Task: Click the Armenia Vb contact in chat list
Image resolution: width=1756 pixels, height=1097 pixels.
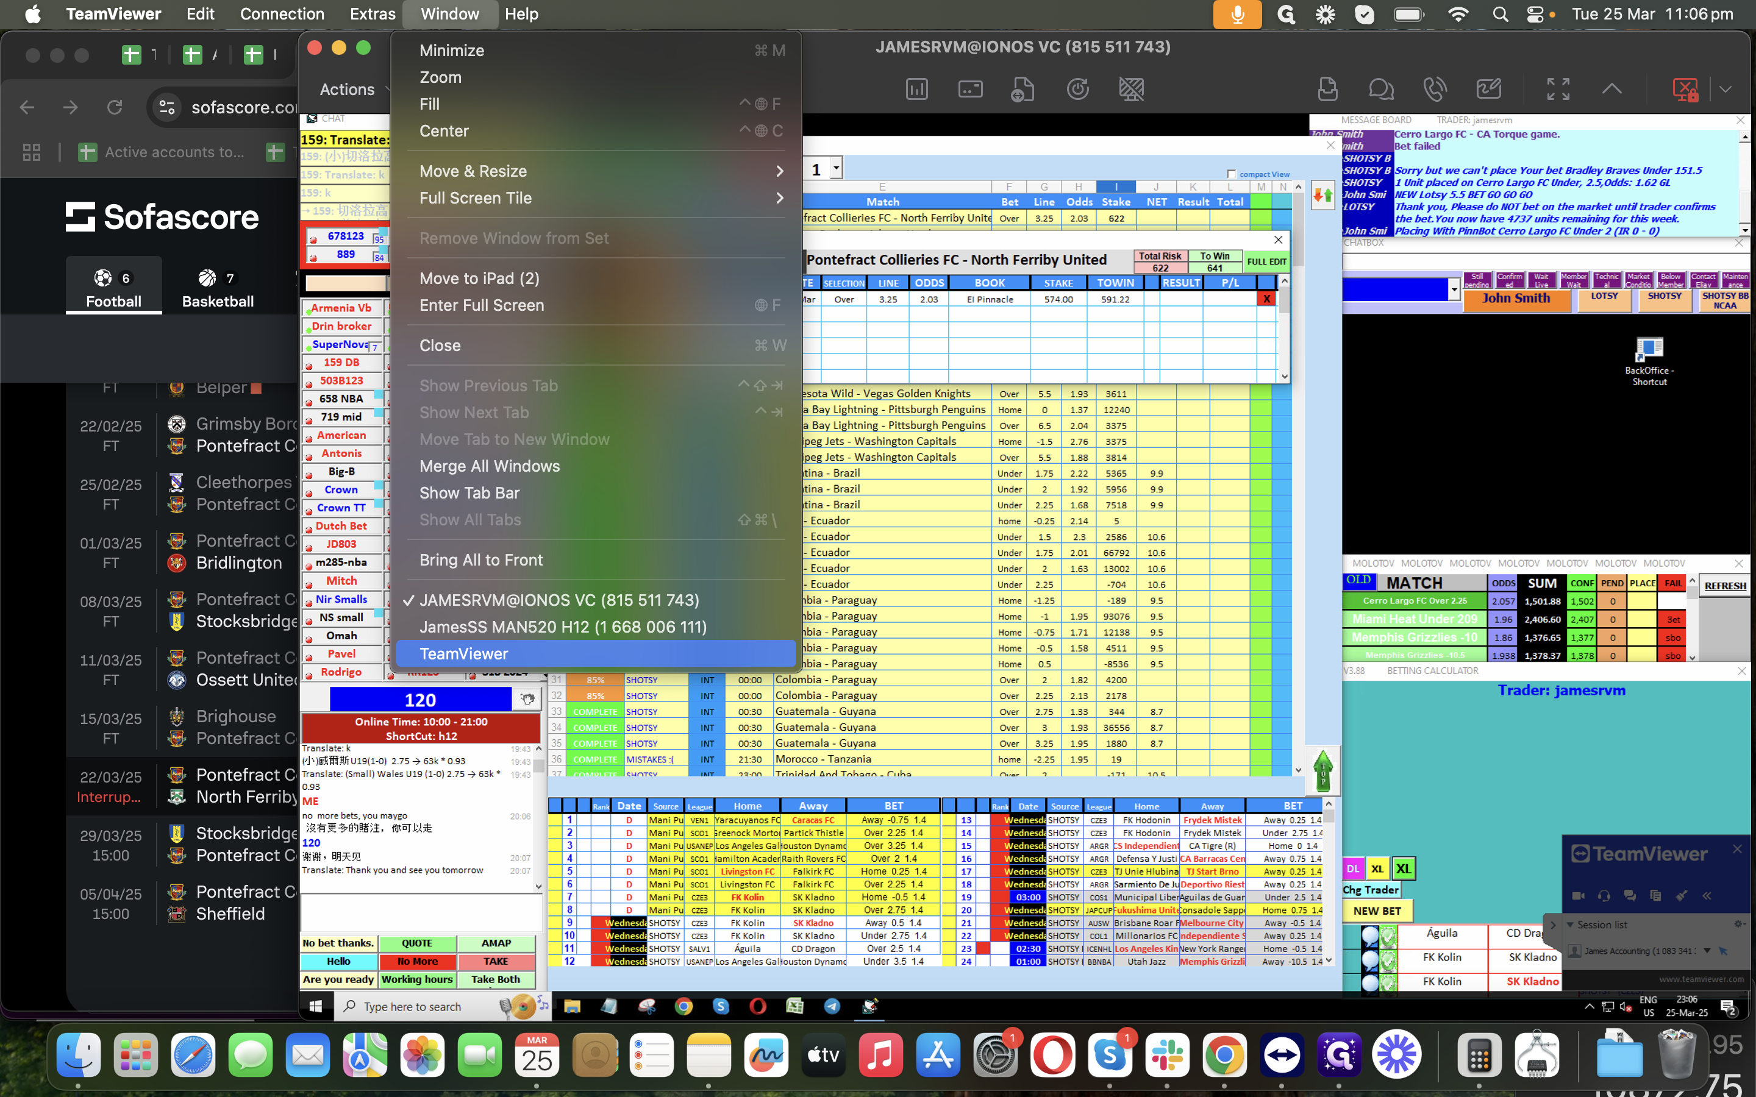Action: click(342, 308)
